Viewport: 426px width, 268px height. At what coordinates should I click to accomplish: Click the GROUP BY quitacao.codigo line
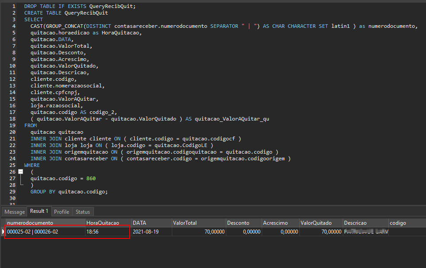click(x=69, y=192)
